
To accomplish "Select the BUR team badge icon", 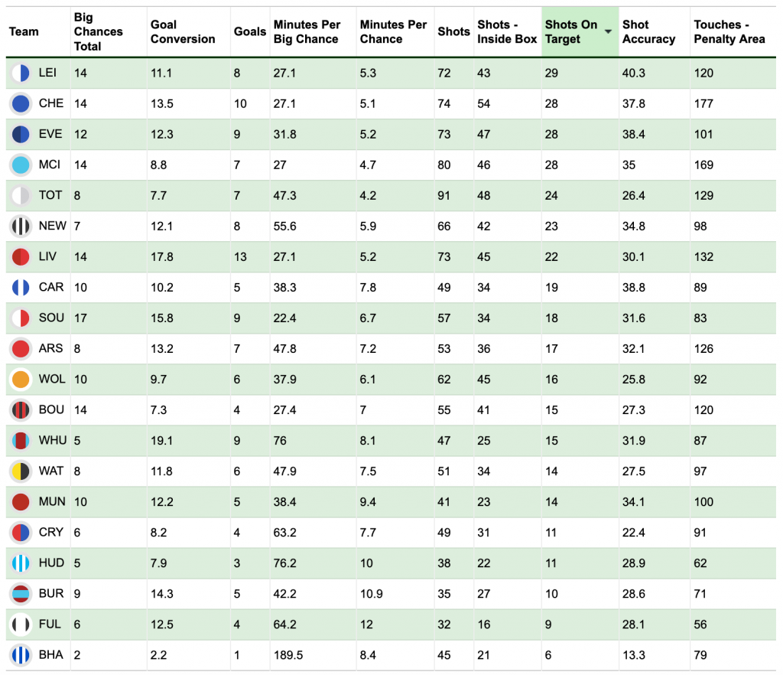I will pyautogui.click(x=21, y=594).
